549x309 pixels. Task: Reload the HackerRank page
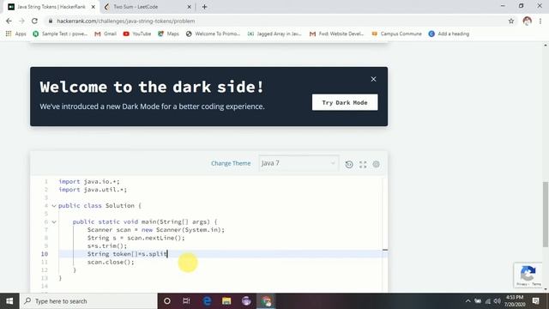(34, 21)
